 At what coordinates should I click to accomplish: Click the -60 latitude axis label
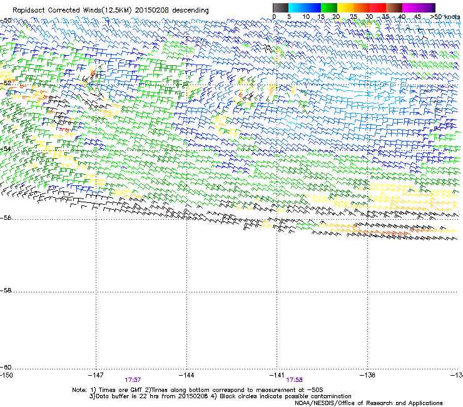6,368
